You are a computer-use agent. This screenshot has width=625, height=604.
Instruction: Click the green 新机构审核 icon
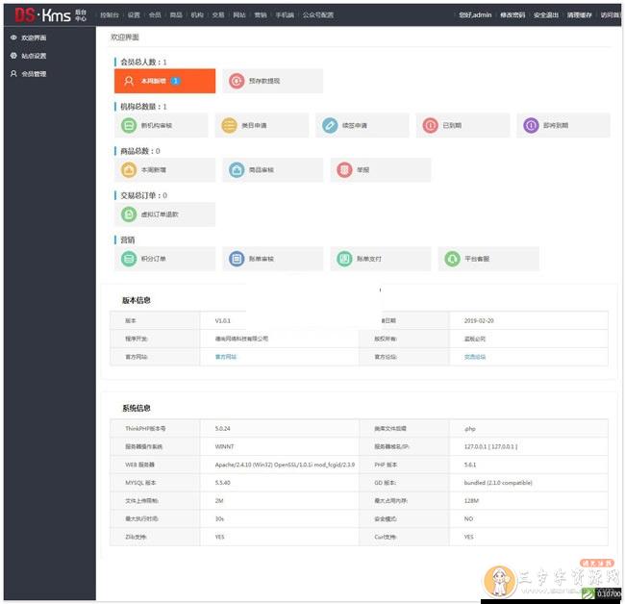coord(128,126)
